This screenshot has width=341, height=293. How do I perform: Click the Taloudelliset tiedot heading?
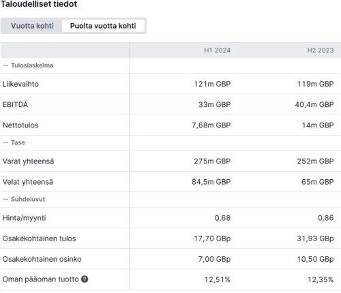pyautogui.click(x=39, y=4)
